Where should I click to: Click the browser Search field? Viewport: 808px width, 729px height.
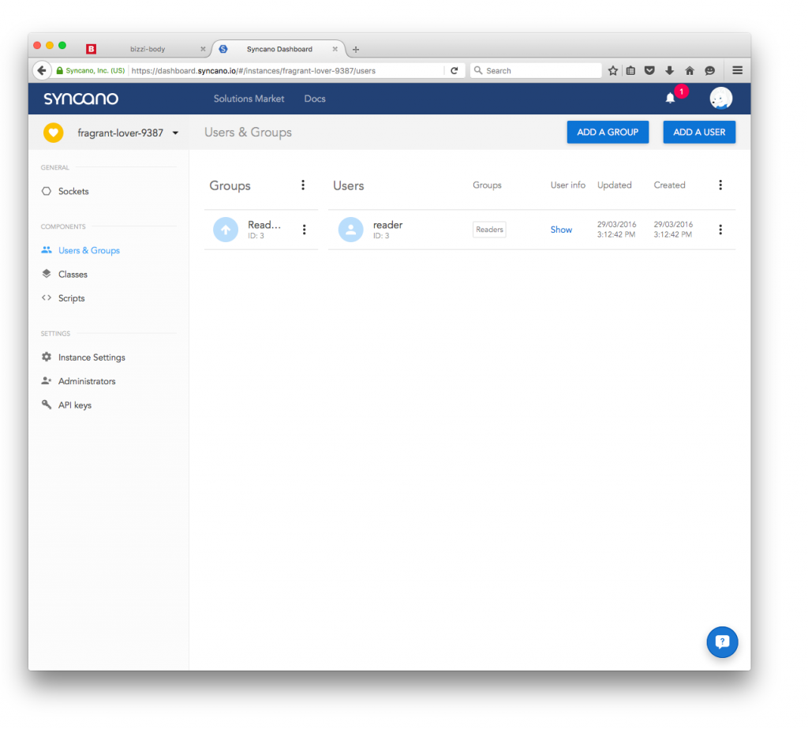[536, 70]
